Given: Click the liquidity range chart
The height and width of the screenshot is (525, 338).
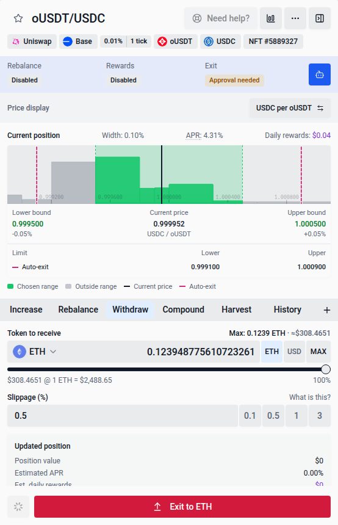Looking at the screenshot, I should 169,175.
